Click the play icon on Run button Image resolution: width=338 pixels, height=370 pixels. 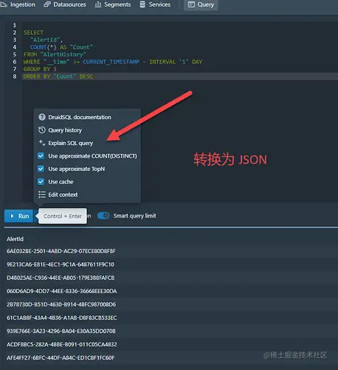(x=12, y=216)
